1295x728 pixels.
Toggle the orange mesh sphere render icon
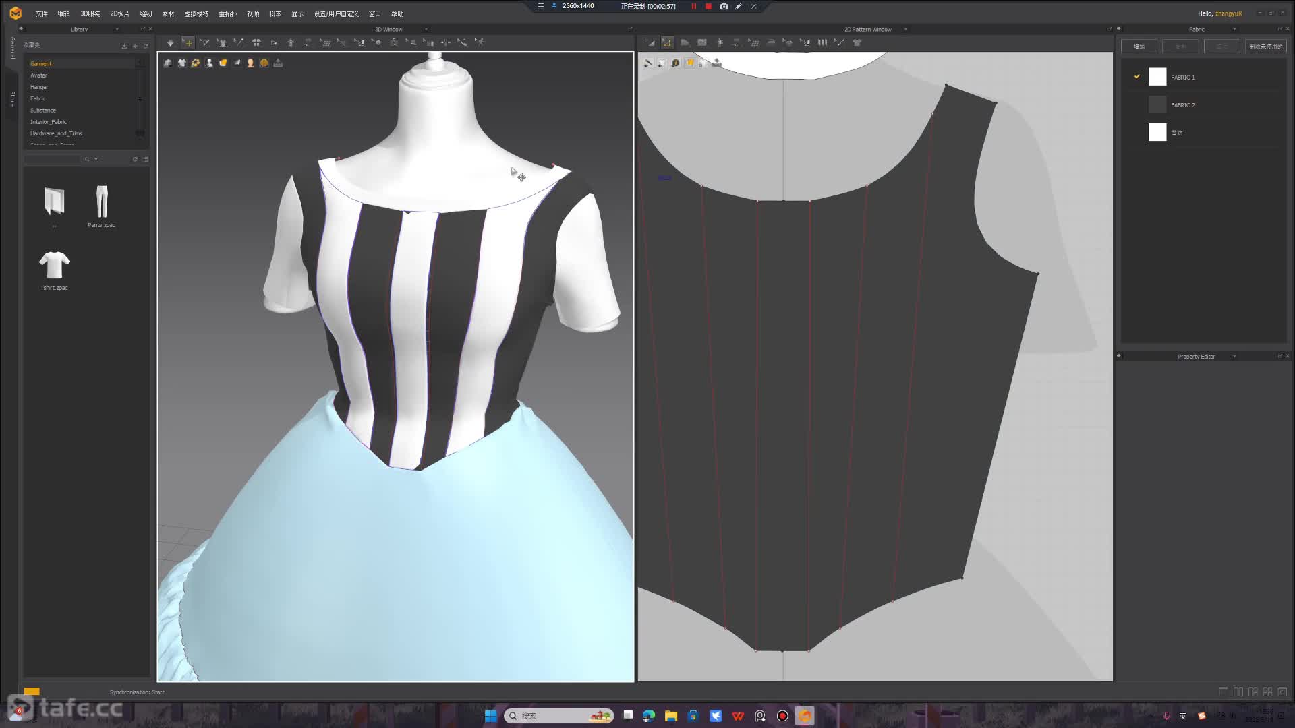(x=264, y=63)
